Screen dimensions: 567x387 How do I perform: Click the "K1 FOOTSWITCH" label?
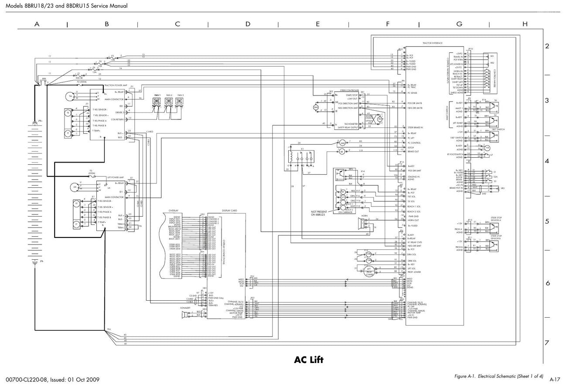pyautogui.click(x=456, y=154)
